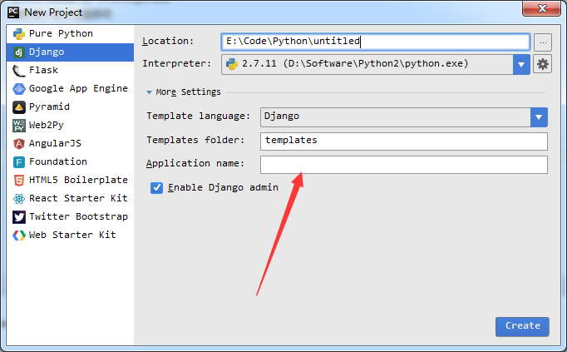Viewport: 567px width, 352px height.
Task: Select Foundation project type
Action: click(x=70, y=161)
